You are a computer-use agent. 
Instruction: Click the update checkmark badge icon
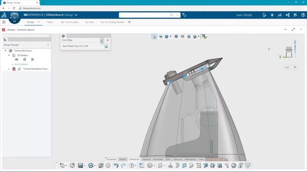point(91,165)
